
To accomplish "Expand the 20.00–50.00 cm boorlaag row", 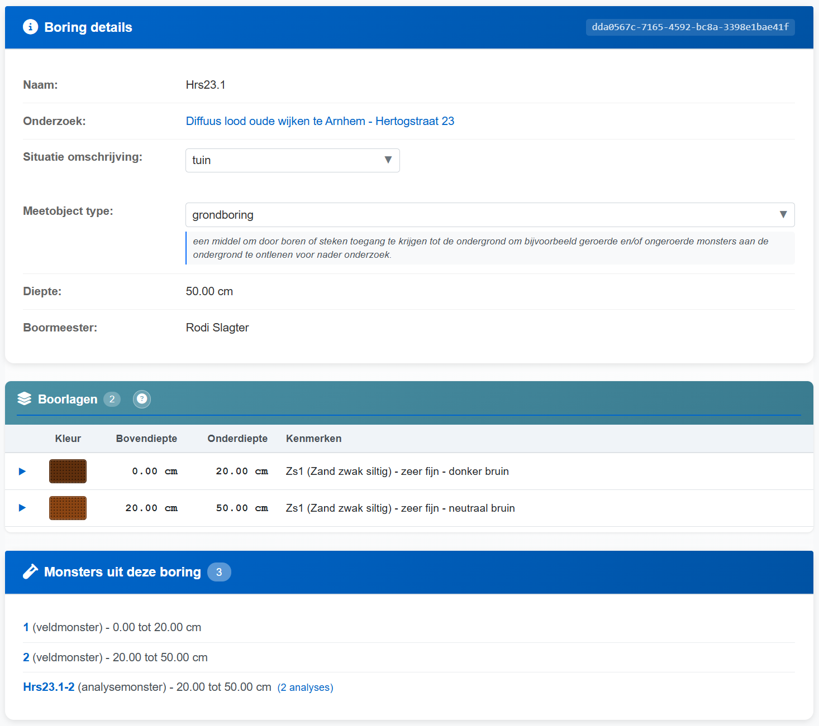I will point(22,508).
